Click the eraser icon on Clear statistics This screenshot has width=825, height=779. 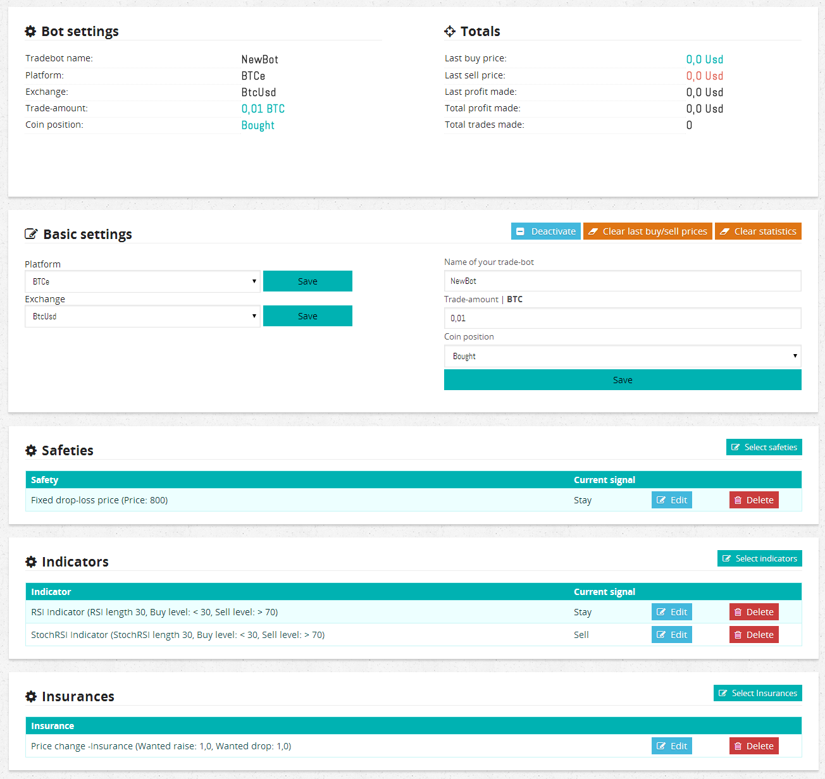724,231
